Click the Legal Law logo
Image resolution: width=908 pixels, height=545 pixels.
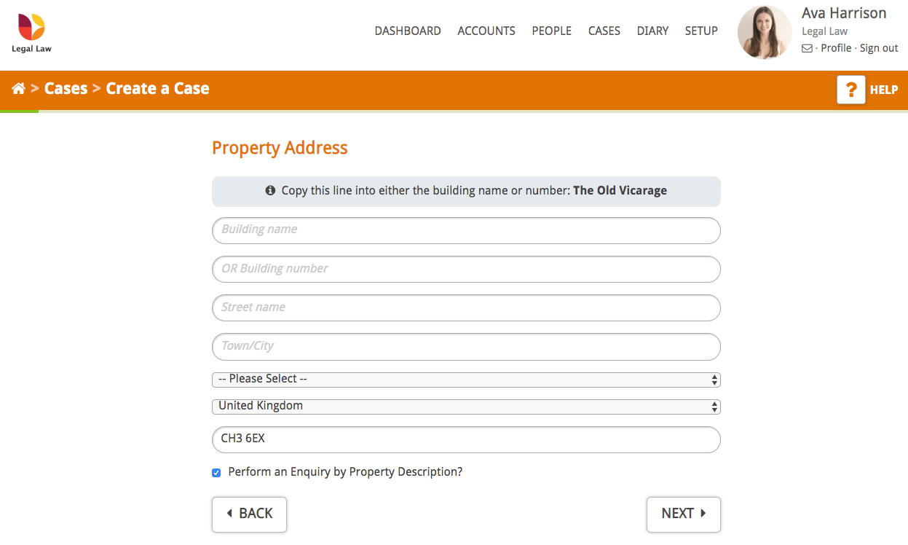(x=31, y=31)
